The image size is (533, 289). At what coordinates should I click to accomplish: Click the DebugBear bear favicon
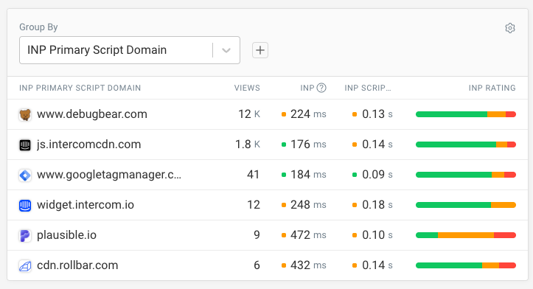25,114
